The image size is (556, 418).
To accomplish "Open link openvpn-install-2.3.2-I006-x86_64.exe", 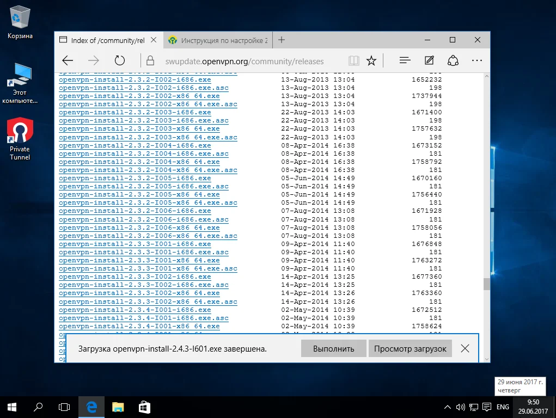I will point(139,228).
